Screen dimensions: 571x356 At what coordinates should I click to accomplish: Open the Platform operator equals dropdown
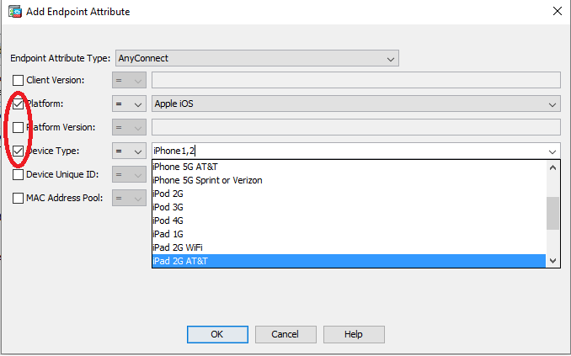[x=129, y=104]
